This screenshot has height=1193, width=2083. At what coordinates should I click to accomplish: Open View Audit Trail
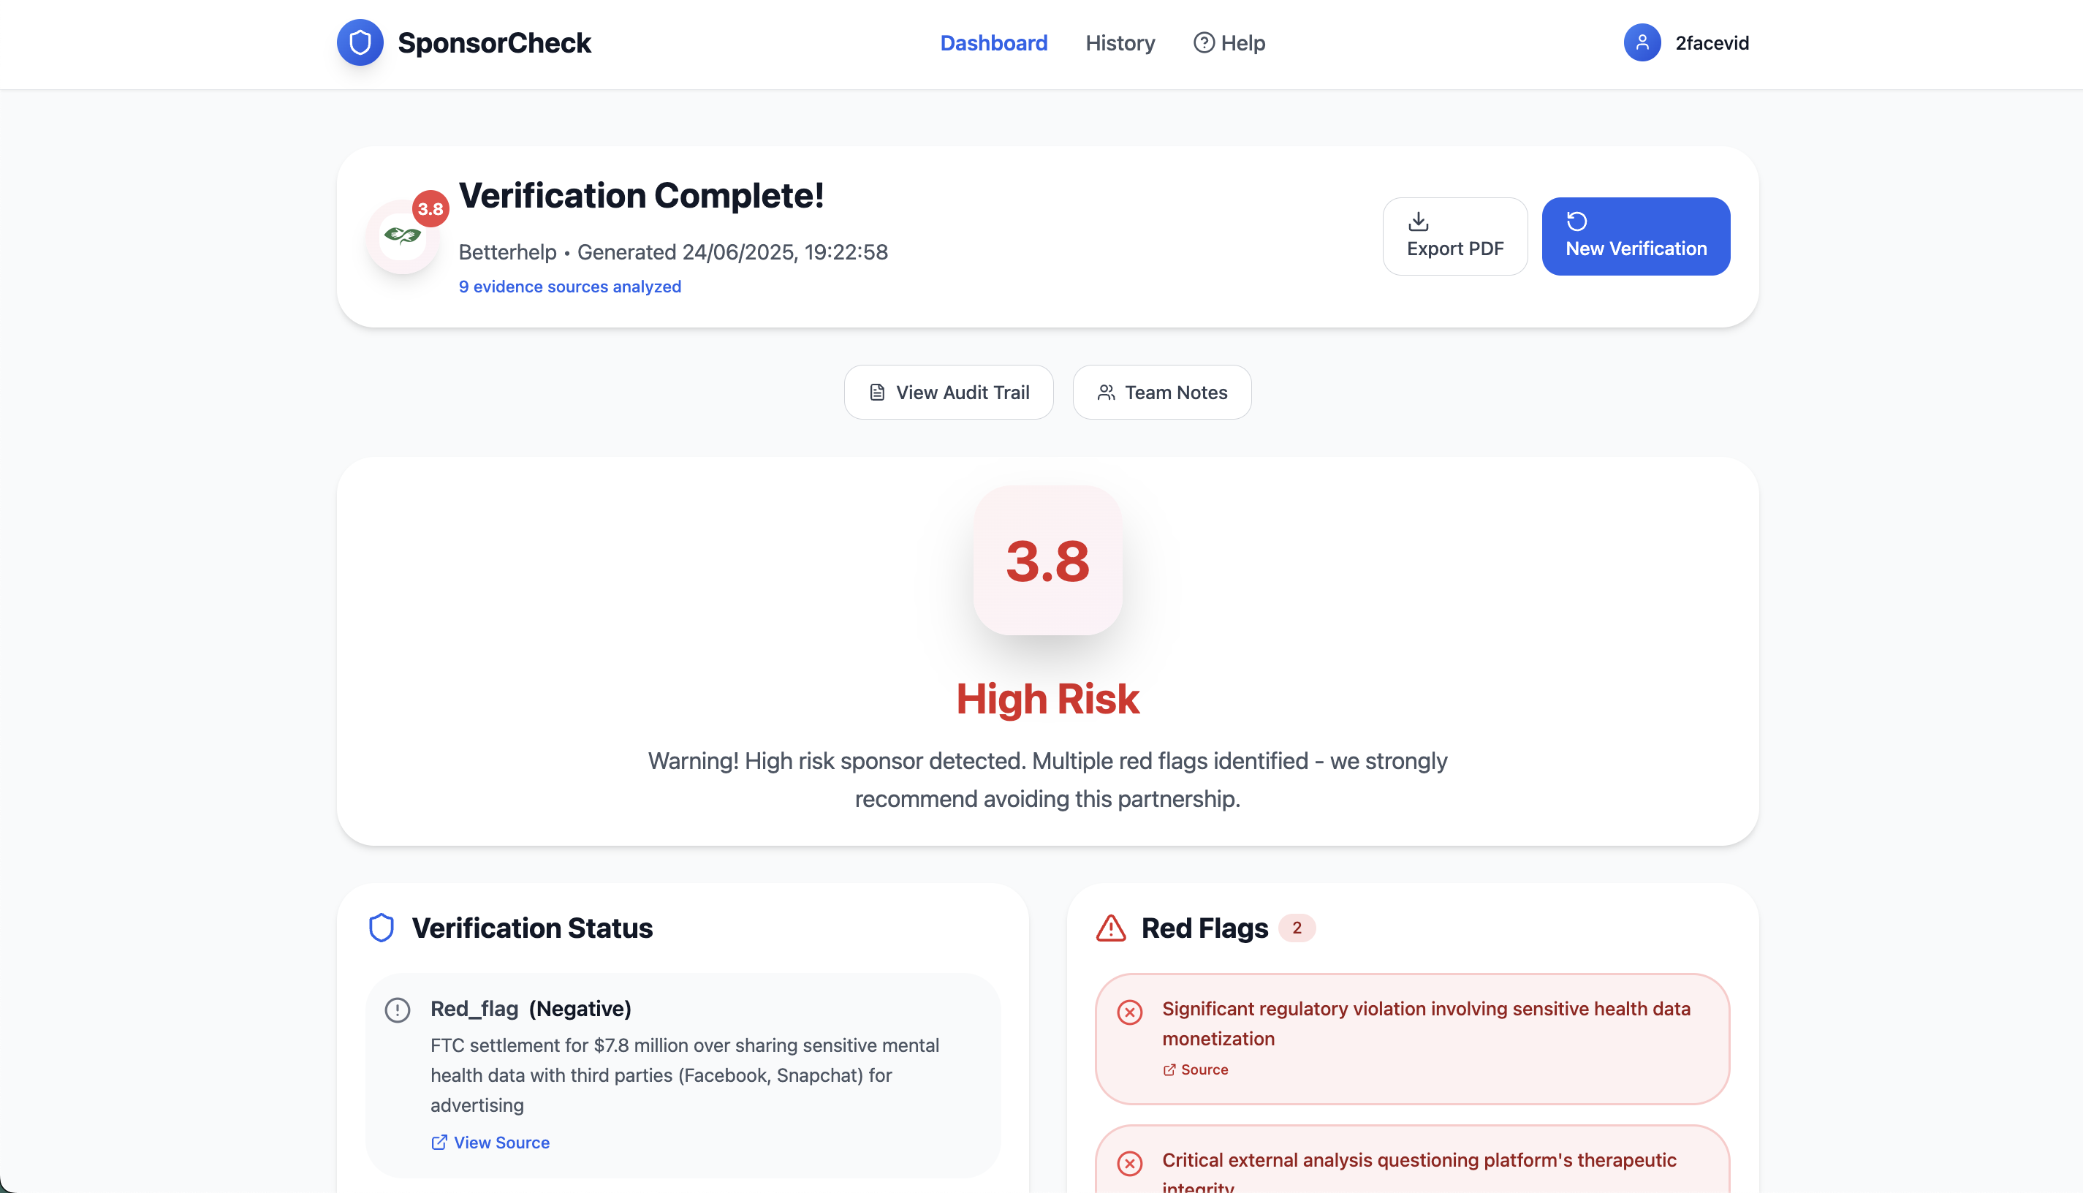949,393
